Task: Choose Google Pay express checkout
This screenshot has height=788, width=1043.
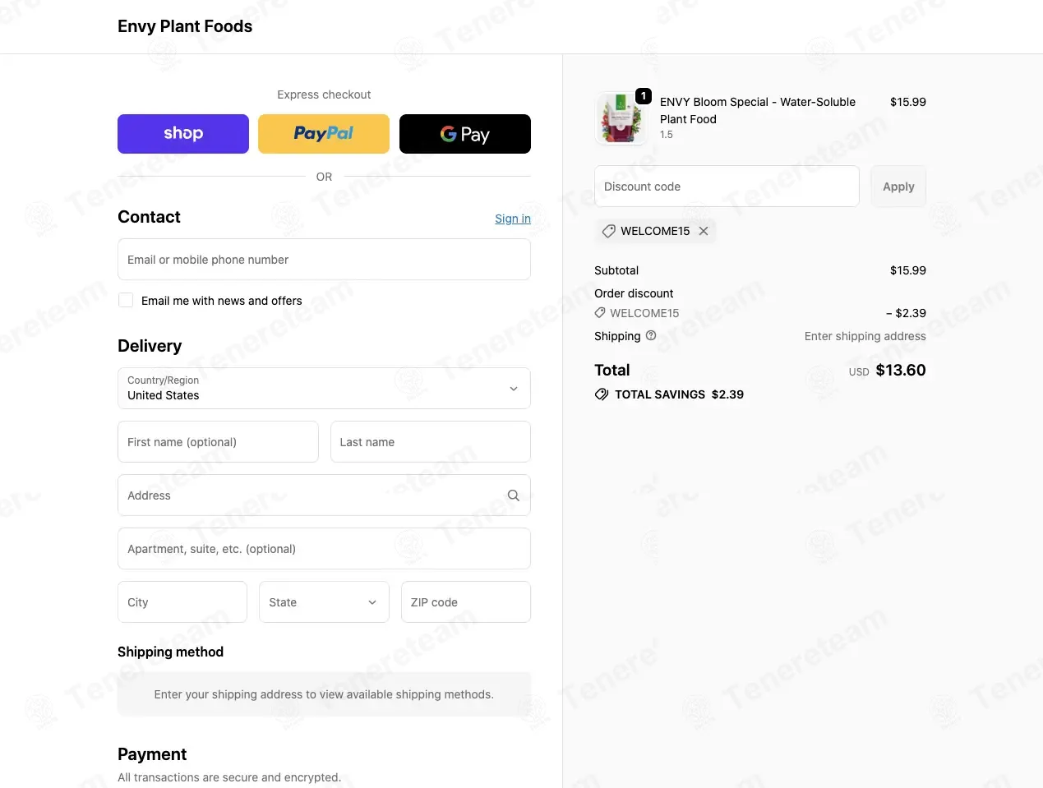Action: (x=465, y=134)
